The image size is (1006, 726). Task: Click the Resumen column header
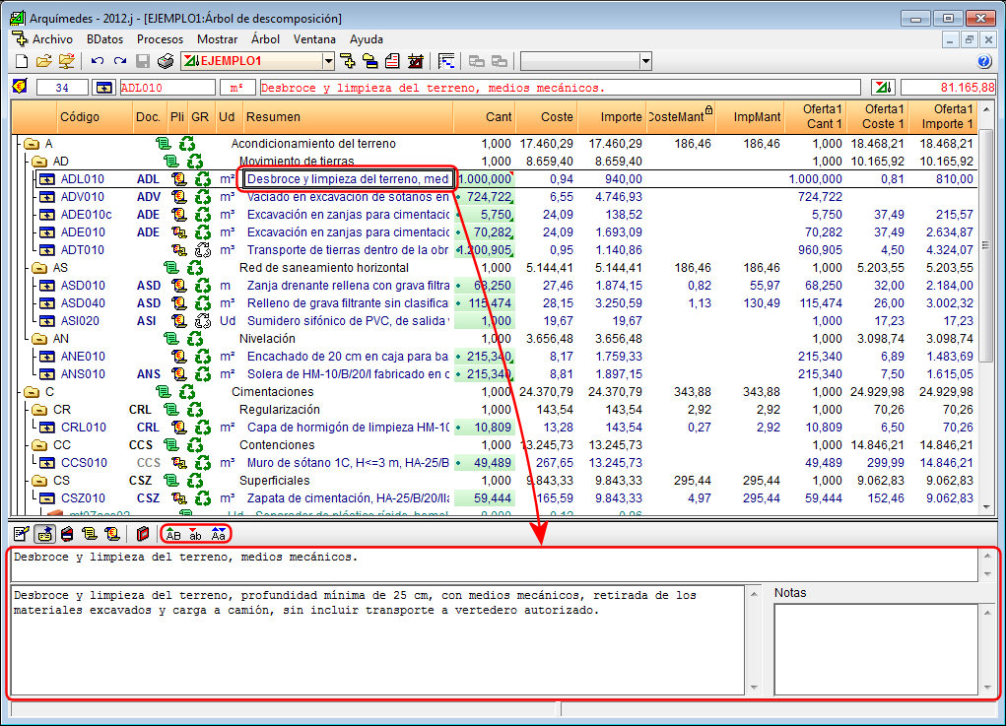(273, 117)
